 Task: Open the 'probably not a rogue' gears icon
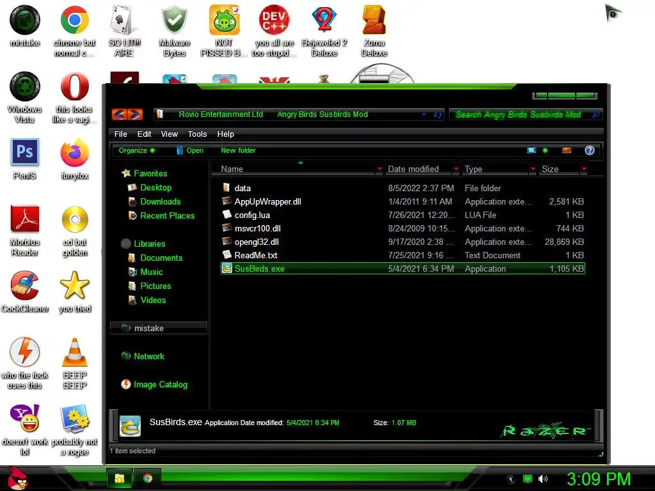[75, 418]
